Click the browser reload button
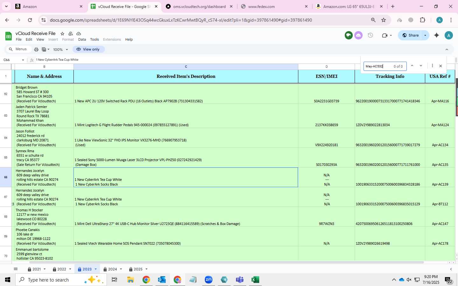This screenshot has width=458, height=286. (30, 20)
